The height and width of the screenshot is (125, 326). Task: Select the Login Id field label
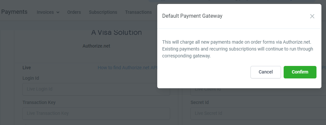[31, 78]
